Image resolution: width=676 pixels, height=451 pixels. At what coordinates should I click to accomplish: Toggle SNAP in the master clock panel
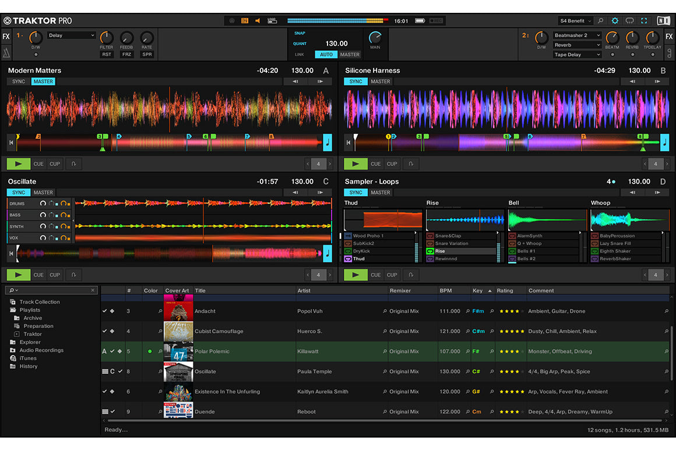(299, 33)
